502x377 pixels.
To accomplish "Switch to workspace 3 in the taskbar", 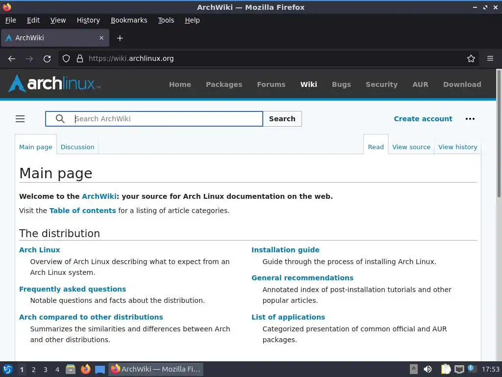I will pyautogui.click(x=46, y=370).
